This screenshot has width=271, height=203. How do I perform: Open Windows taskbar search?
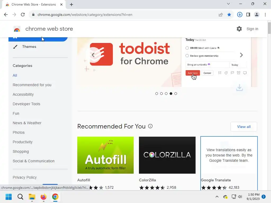[20, 197]
